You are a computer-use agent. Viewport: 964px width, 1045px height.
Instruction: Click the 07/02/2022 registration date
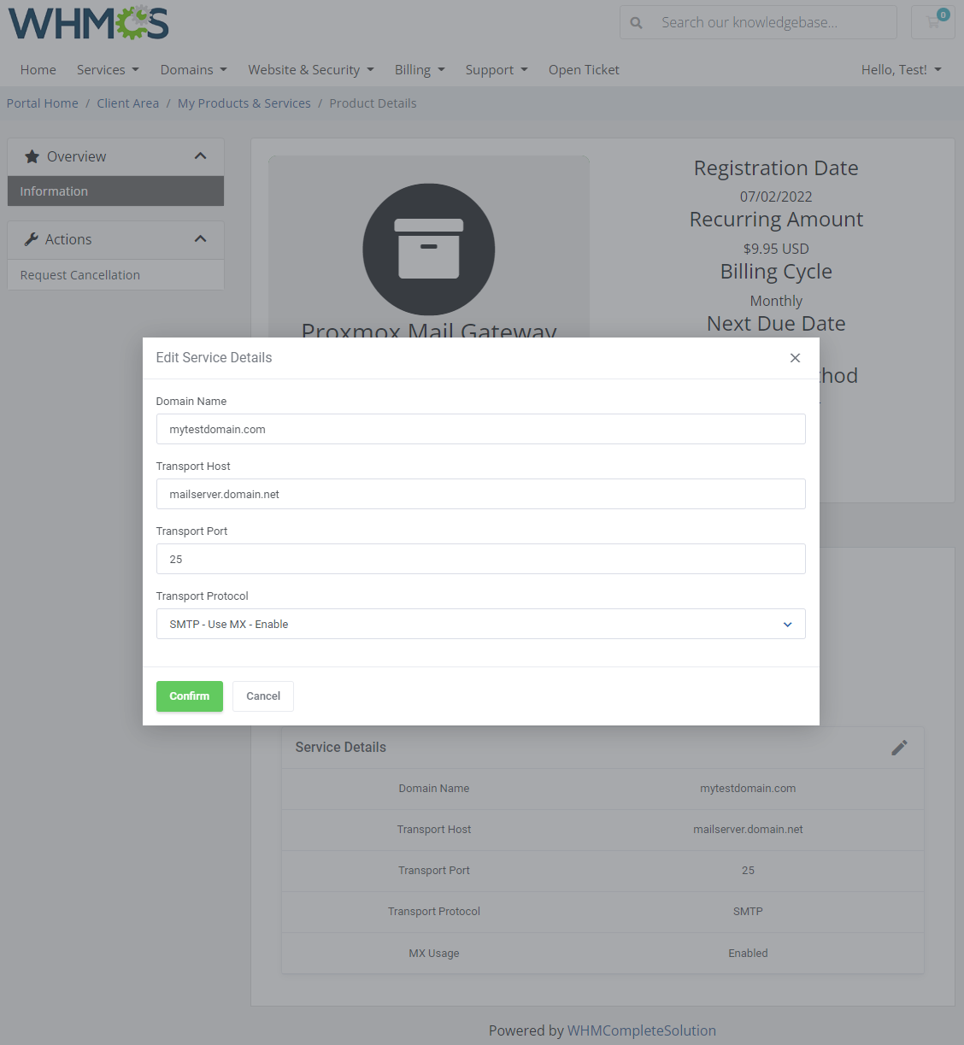tap(776, 197)
